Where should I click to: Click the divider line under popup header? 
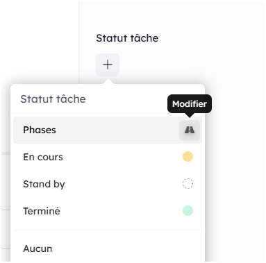coord(108,113)
